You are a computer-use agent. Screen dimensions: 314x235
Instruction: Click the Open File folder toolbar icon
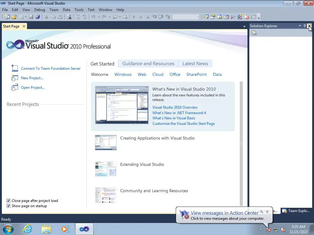click(x=14, y=17)
